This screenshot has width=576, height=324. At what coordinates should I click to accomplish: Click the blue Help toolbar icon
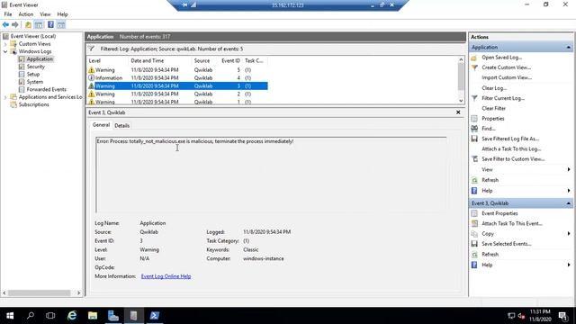point(50,24)
